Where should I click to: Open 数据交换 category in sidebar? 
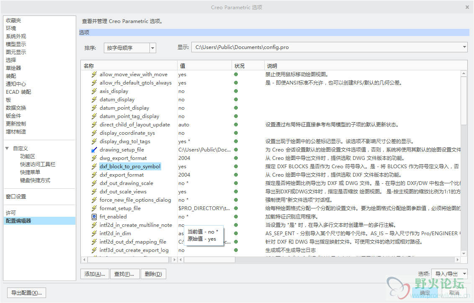point(16,108)
